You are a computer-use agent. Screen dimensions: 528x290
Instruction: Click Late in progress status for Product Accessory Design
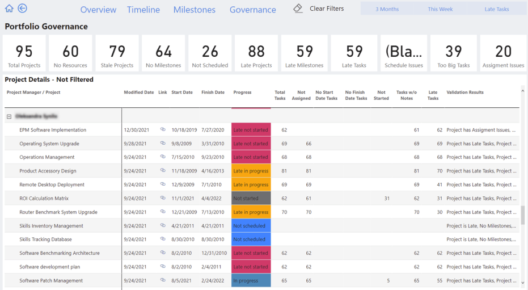251,171
